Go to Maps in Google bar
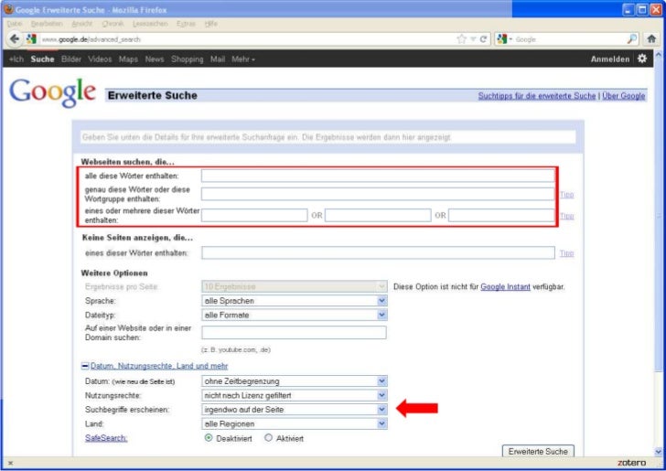The image size is (666, 471). [128, 59]
